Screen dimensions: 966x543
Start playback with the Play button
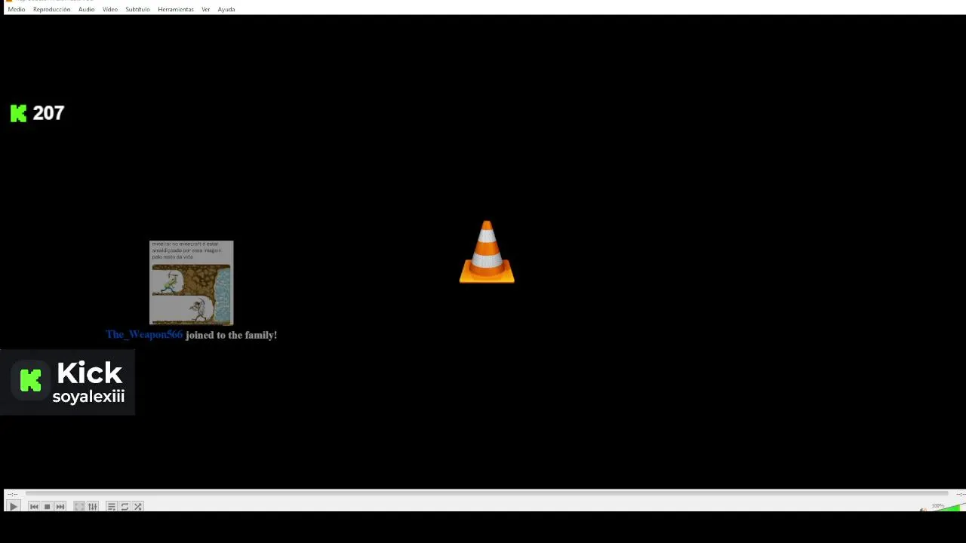13,507
